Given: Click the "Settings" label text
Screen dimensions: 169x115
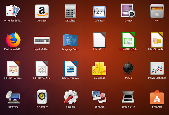Looking at the screenshot, I should click(71, 107).
